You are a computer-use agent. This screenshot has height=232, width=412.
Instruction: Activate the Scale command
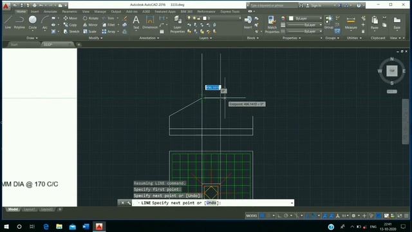pos(89,32)
